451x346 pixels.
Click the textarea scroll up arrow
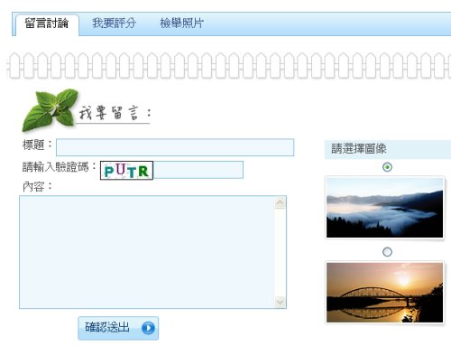(280, 202)
